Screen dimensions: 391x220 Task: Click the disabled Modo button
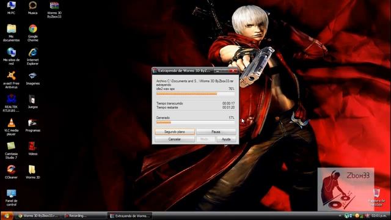coord(205,139)
